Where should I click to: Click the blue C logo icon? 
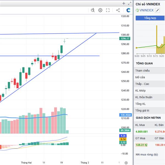(x=128, y=10)
